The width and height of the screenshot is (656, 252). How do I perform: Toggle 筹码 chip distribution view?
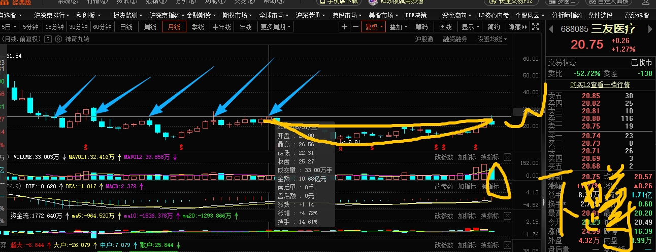point(421,27)
